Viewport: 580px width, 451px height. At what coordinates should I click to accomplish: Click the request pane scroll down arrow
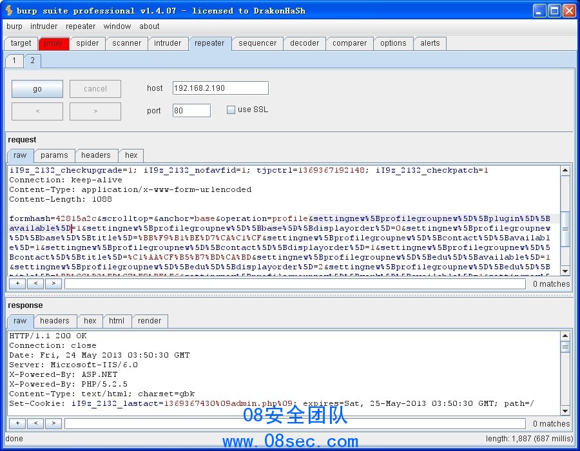565,271
